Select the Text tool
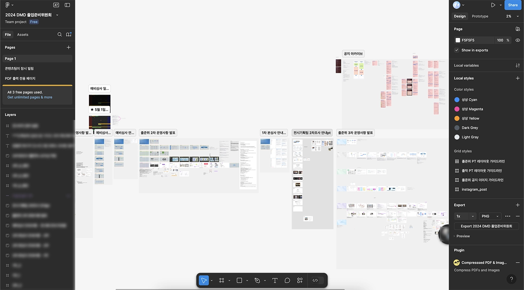Screen dimensions: 524x290 coord(275,280)
